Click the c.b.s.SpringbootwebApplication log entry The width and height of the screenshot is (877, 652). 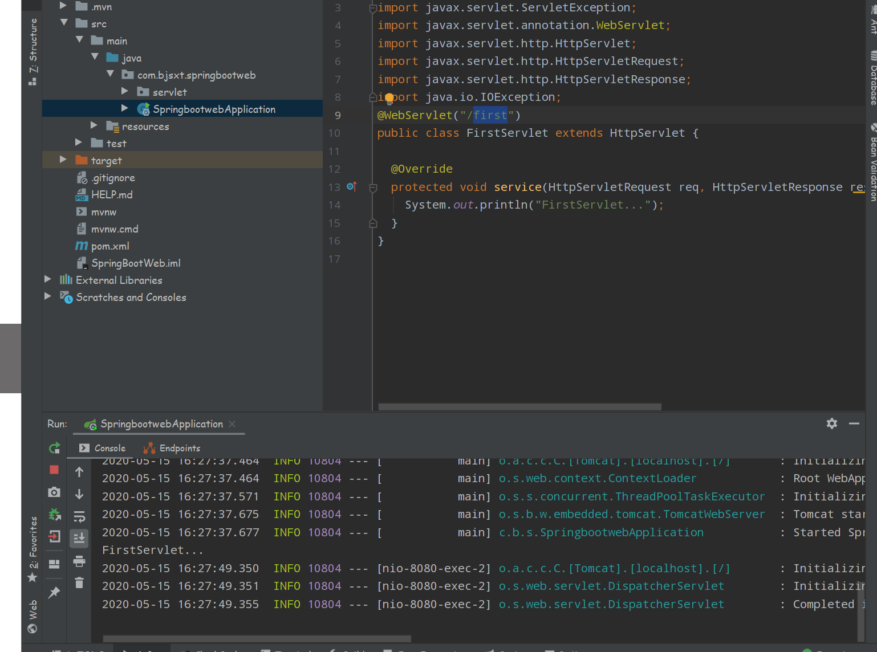click(x=601, y=532)
